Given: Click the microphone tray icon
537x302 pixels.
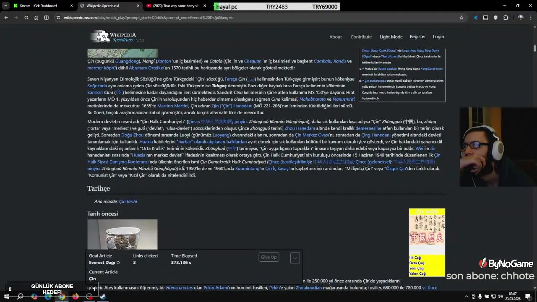Looking at the screenshot, I should pos(480,297).
